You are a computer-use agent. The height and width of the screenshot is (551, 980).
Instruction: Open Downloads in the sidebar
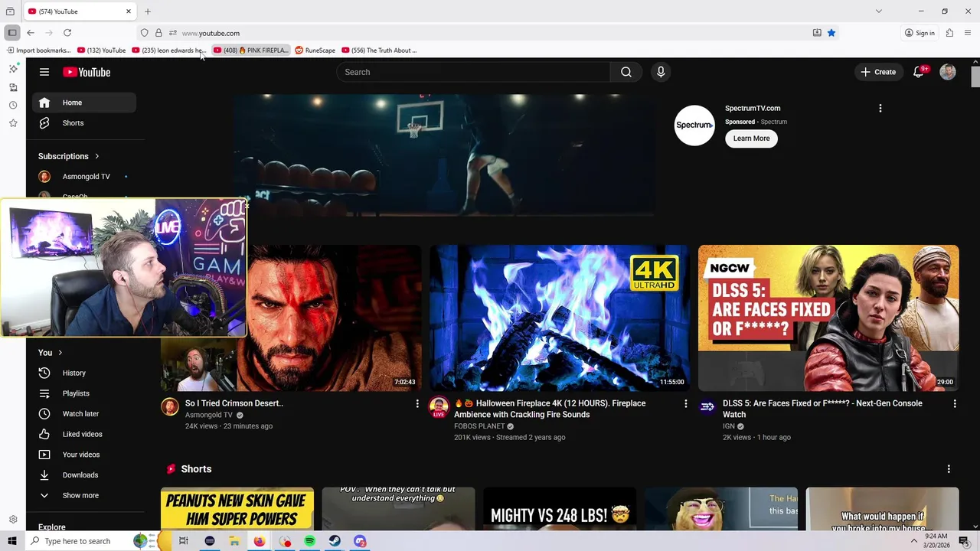pyautogui.click(x=84, y=475)
